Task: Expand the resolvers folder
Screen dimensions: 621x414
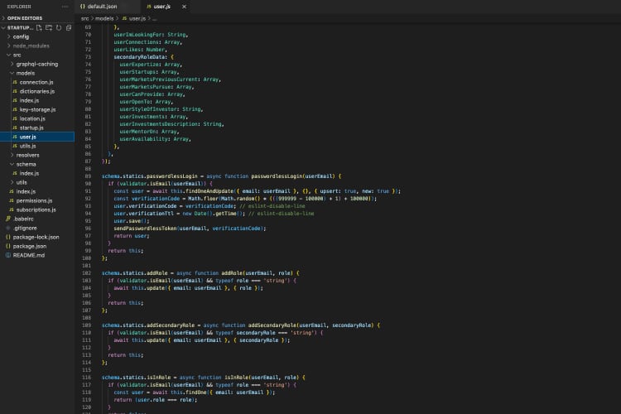Action: tap(27, 155)
